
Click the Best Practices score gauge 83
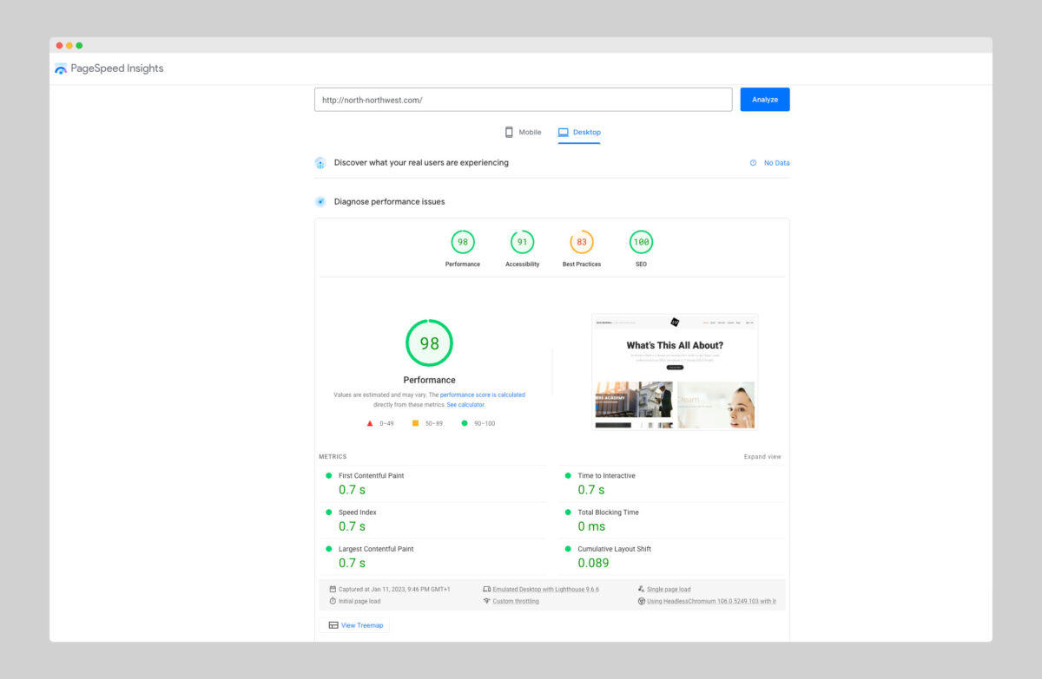[582, 242]
